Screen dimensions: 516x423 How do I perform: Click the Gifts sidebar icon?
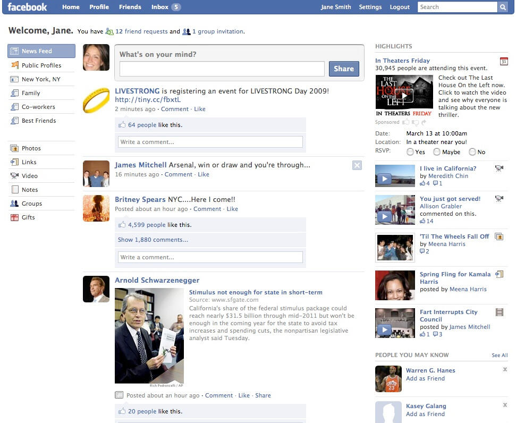(x=14, y=217)
